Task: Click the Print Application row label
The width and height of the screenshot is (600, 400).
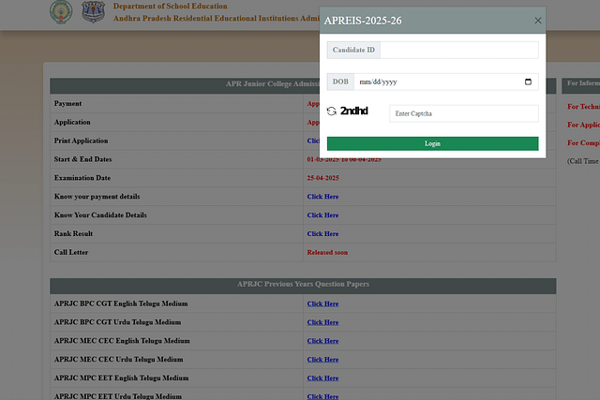Action: 81,141
